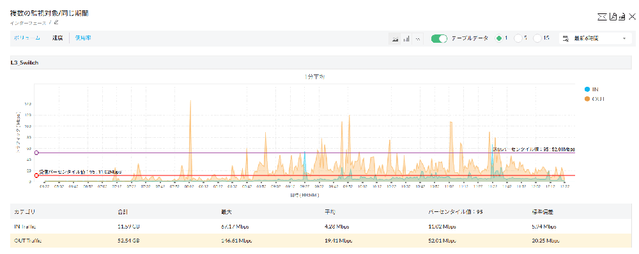
Task: Select the 15 minute average radio button
Action: point(537,38)
